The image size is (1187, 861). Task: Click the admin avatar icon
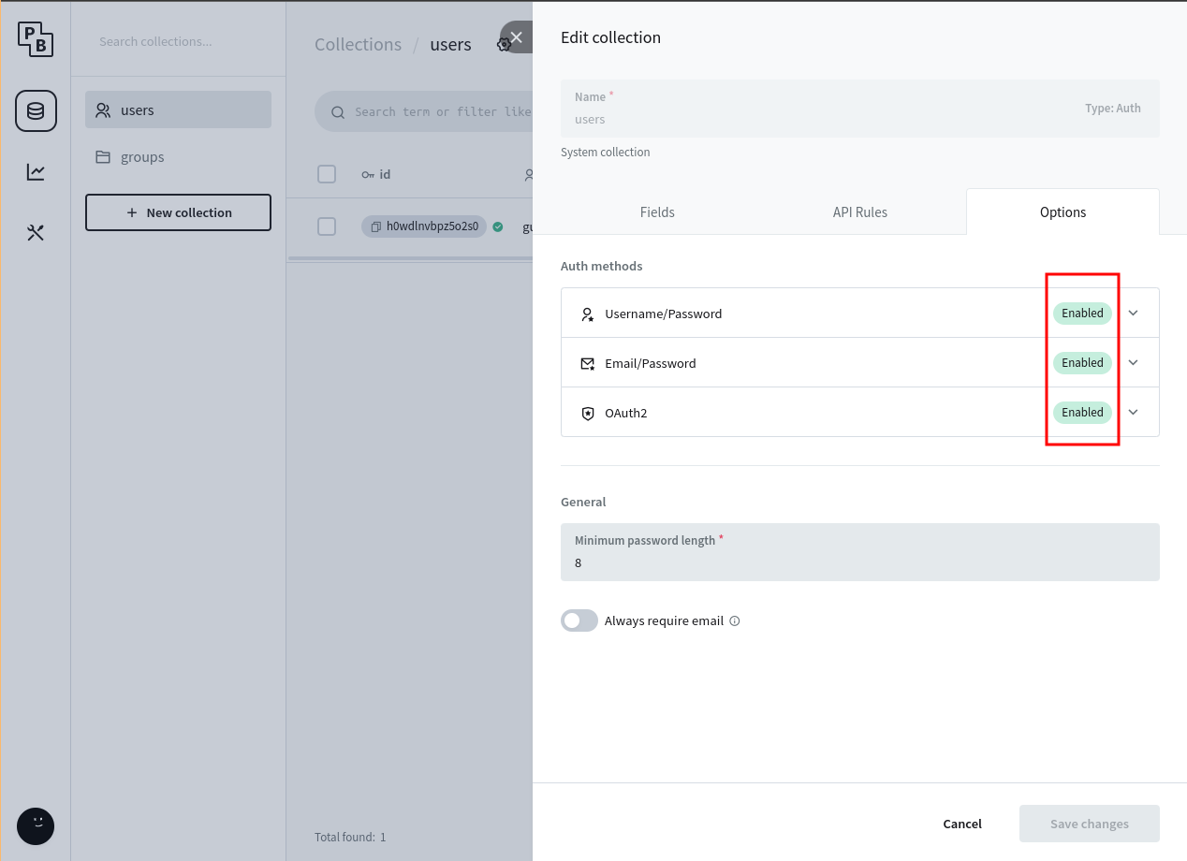tap(36, 826)
